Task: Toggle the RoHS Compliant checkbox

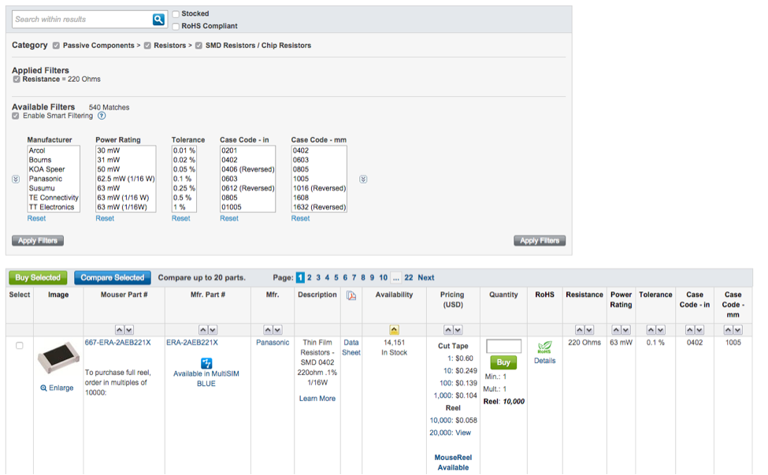Action: (175, 26)
